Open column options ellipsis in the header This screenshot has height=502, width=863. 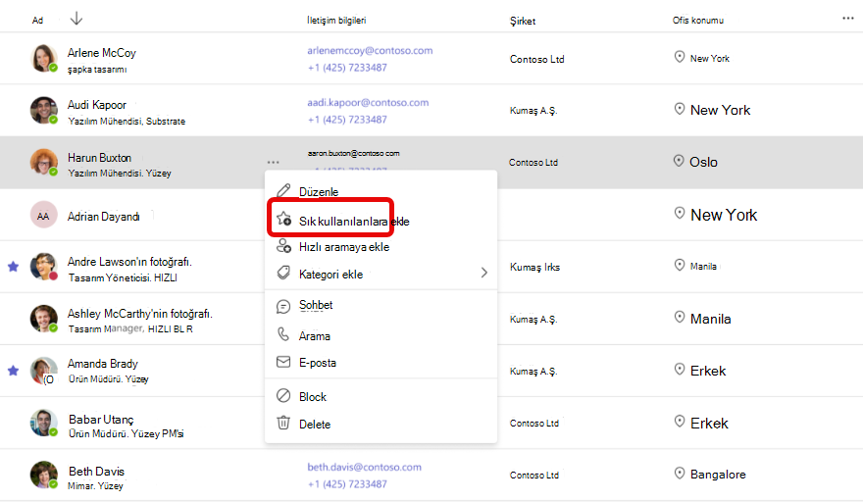847,19
